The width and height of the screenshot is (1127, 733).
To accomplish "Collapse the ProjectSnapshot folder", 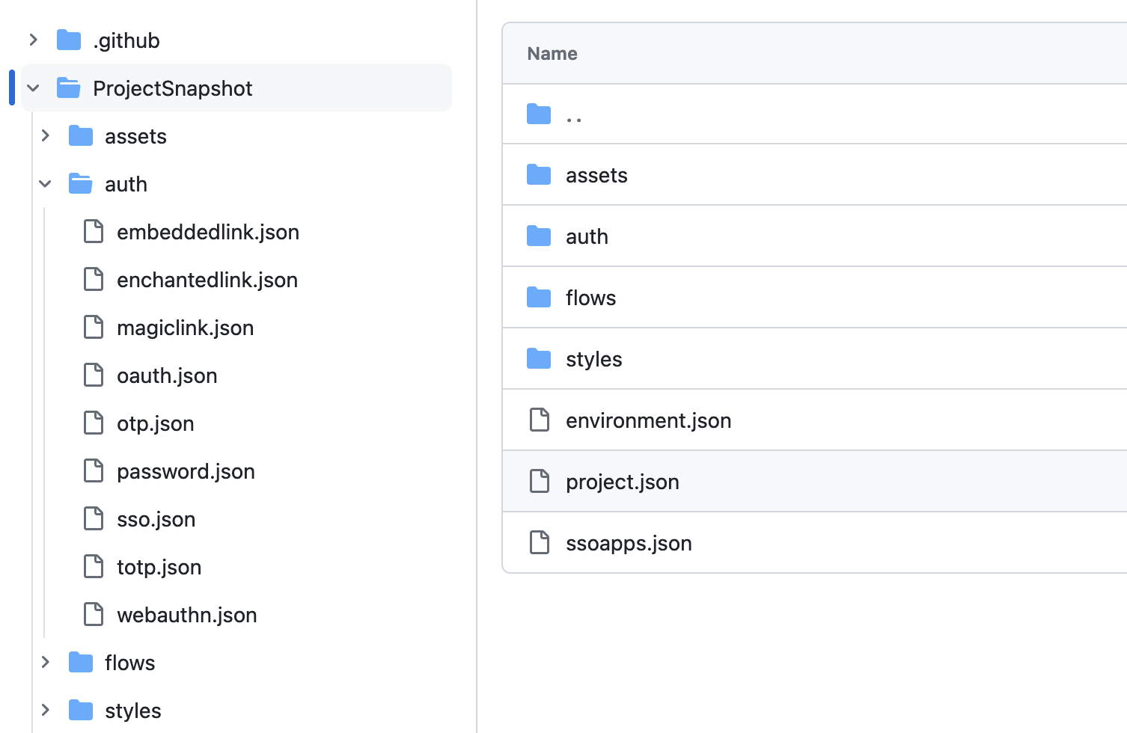I will point(34,88).
